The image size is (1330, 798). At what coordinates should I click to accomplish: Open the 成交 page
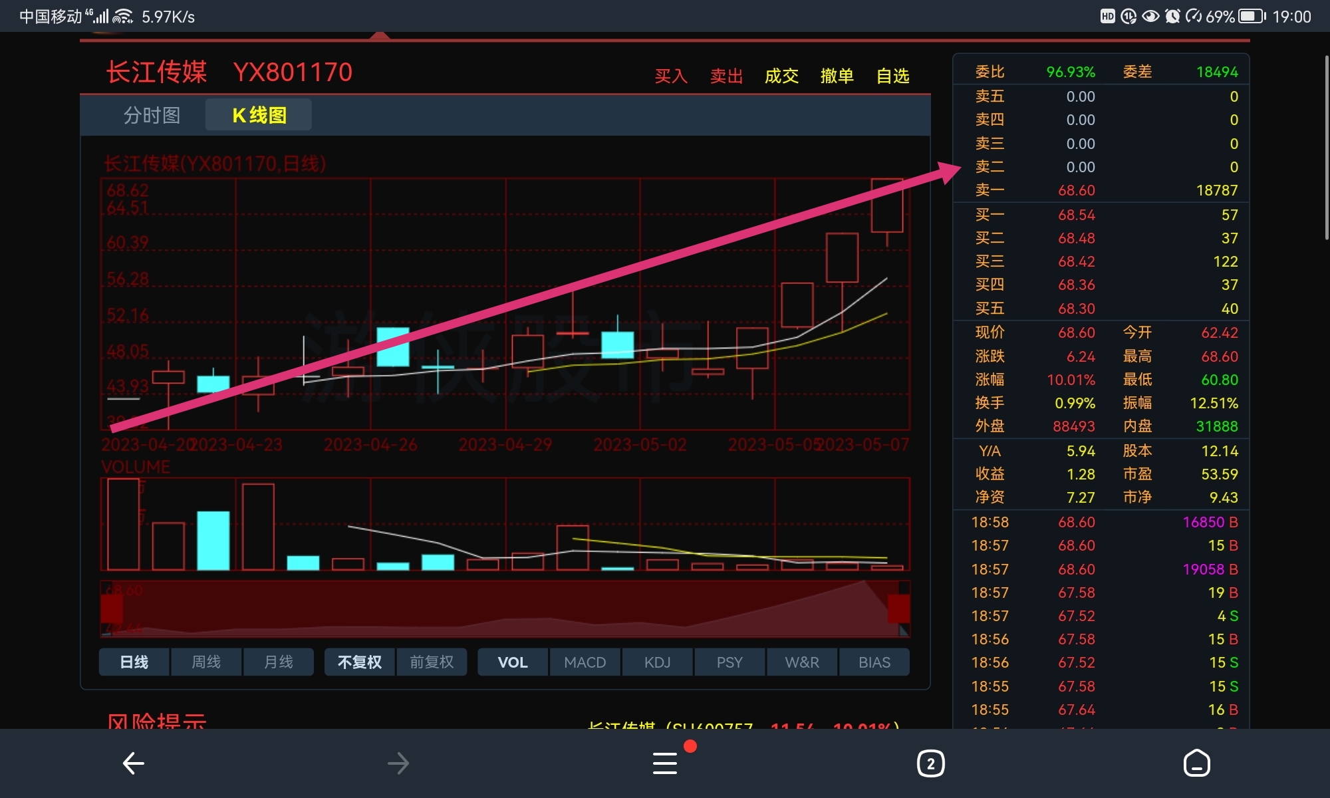click(x=781, y=76)
